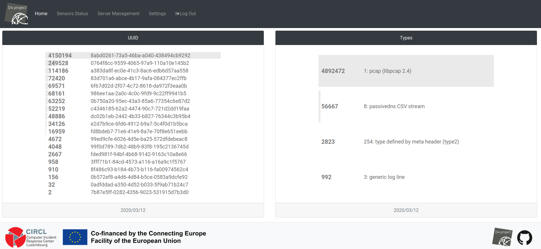Select UUID 8abd0261-73a5-46ba-a040-438494cb9292
This screenshot has height=249, width=541.
click(x=140, y=56)
